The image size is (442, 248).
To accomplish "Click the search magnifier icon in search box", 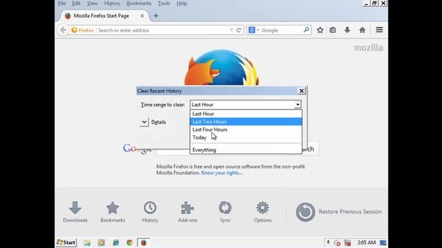I will (306, 30).
